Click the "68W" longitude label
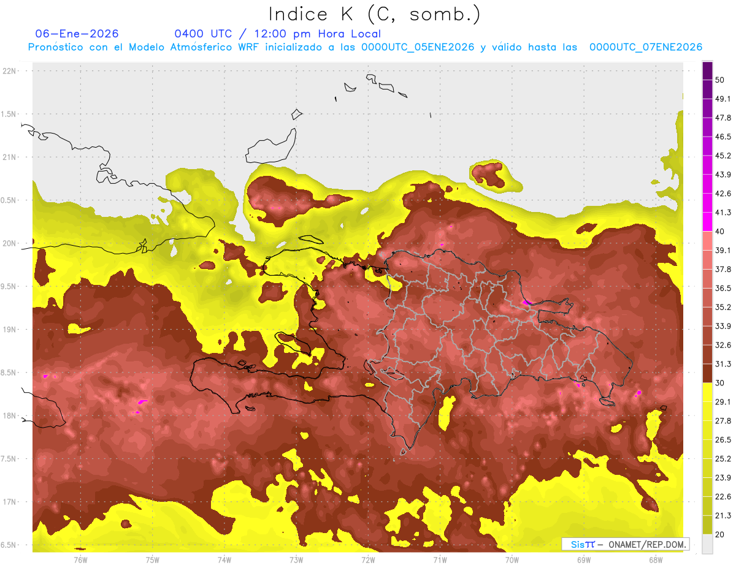 point(656,560)
